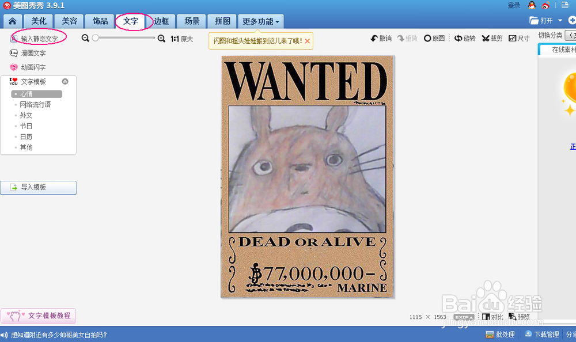Select 网络流行语 template category
The width and height of the screenshot is (576, 342).
[x=35, y=105]
